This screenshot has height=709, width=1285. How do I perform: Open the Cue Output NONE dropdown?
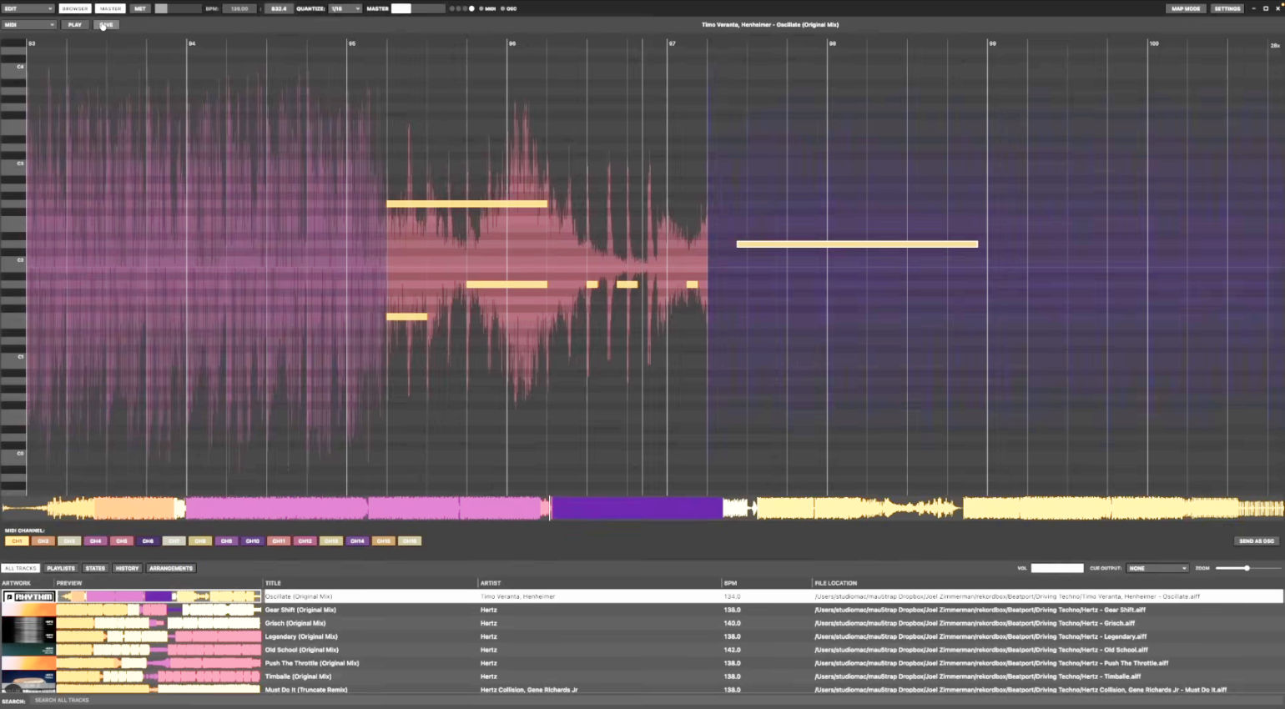1156,568
